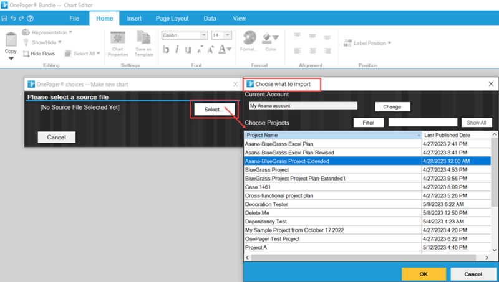Click Hide Rows in Editing group
499x282 pixels.
pos(39,54)
